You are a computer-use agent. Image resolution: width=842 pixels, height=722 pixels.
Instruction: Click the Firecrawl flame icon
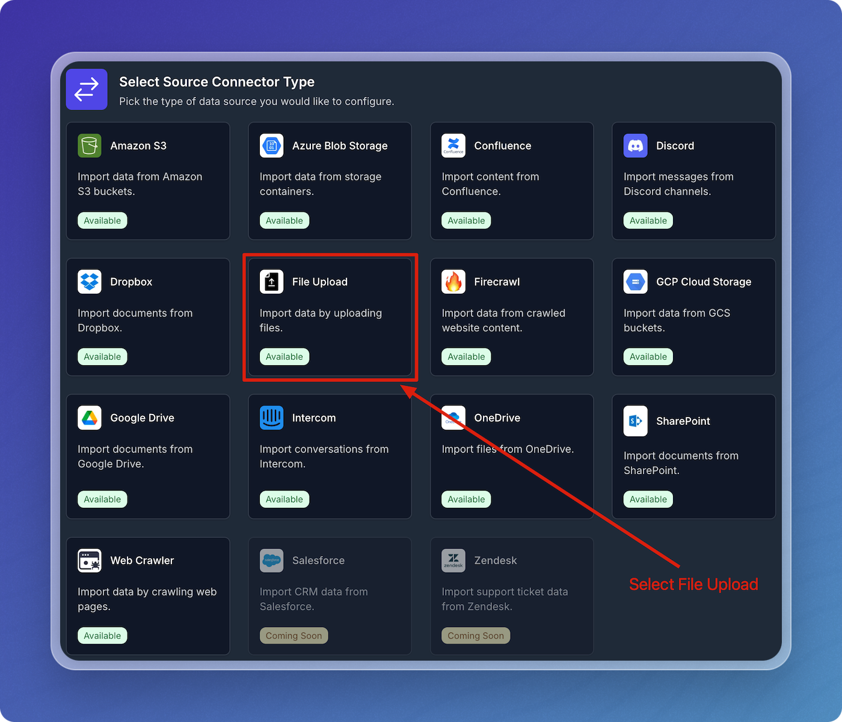click(x=453, y=282)
